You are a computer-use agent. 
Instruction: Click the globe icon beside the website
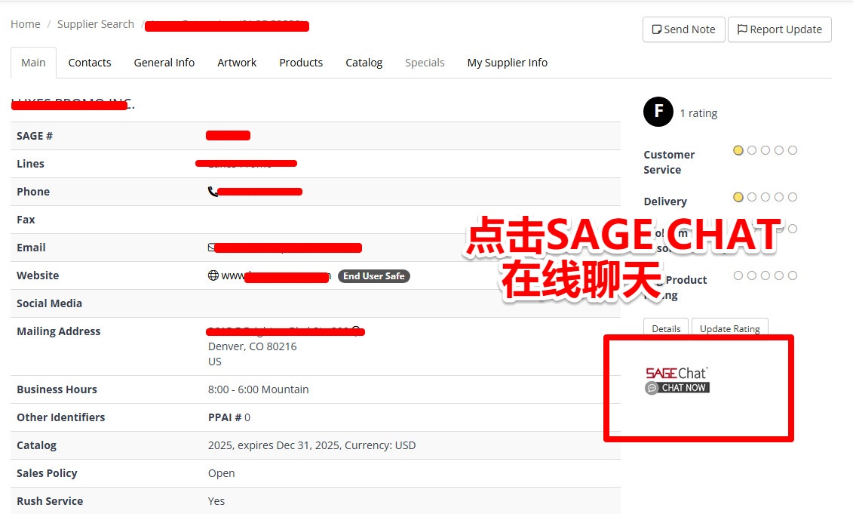pyautogui.click(x=213, y=275)
